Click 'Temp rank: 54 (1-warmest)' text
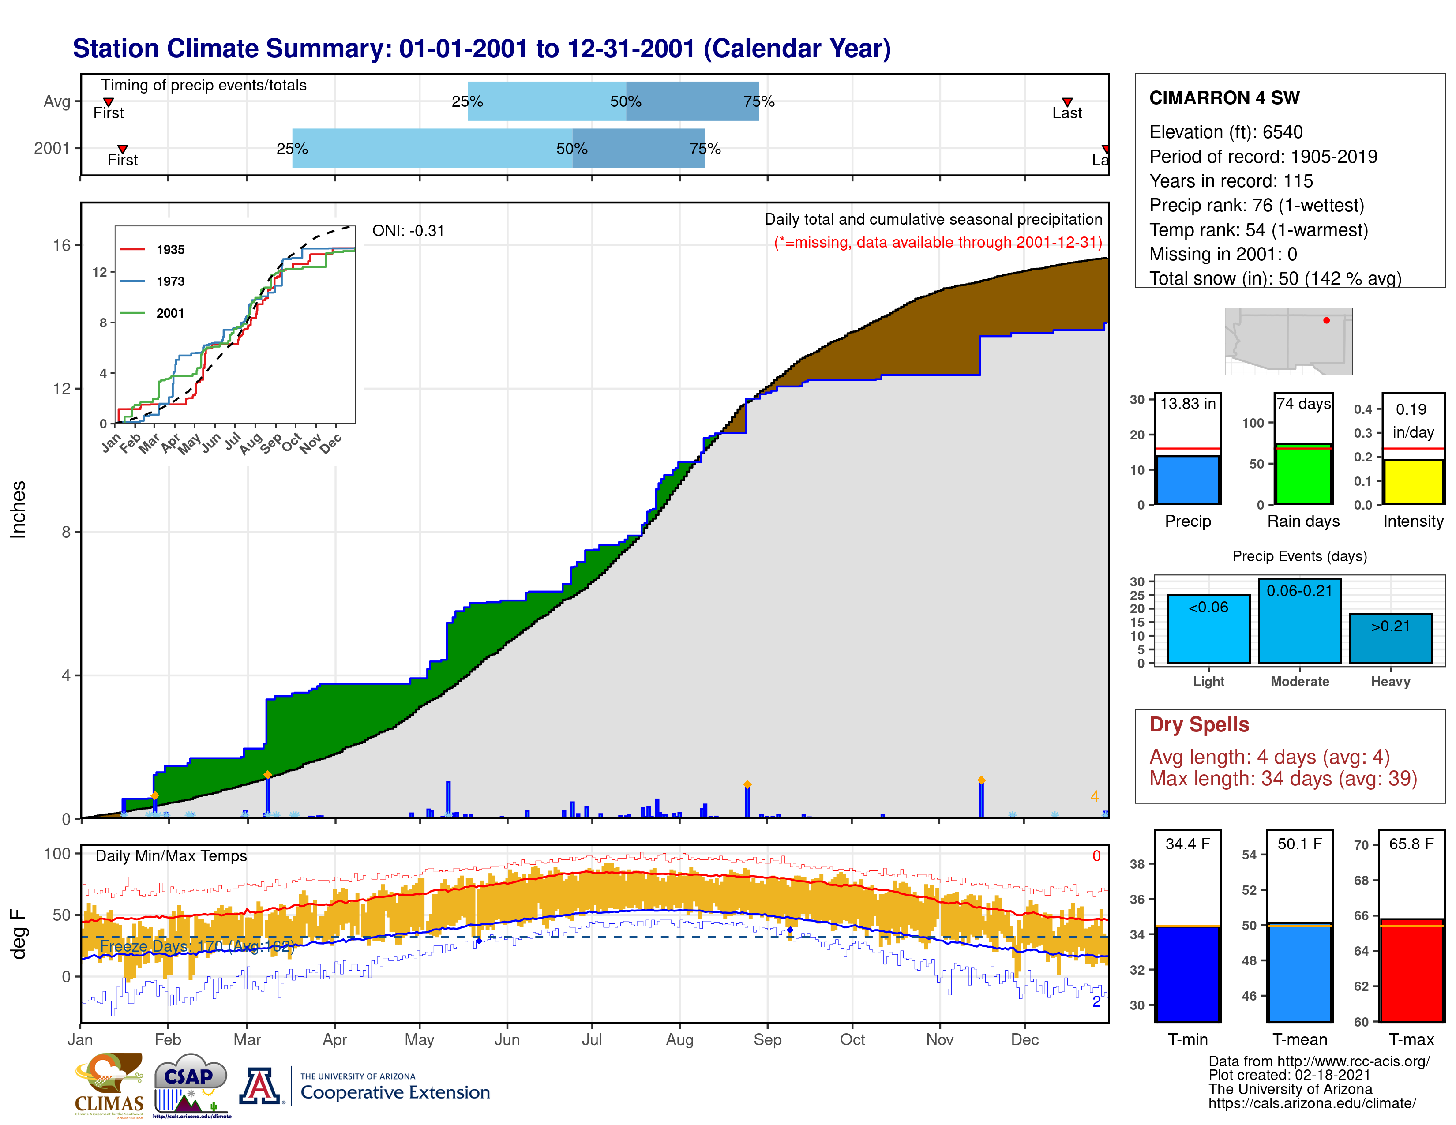Viewport: 1456px width, 1125px height. pyautogui.click(x=1259, y=230)
